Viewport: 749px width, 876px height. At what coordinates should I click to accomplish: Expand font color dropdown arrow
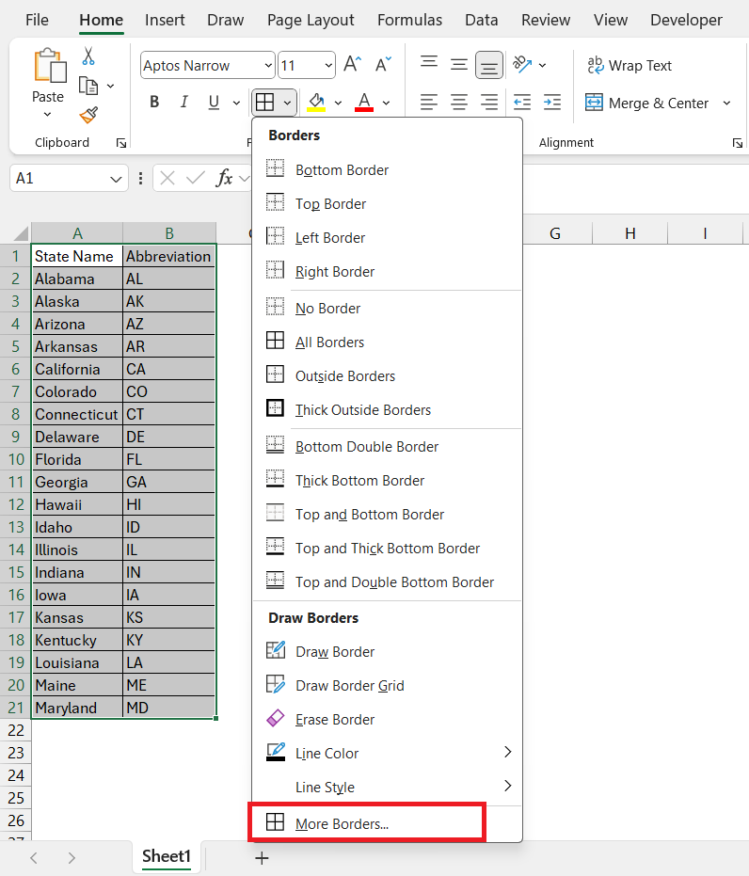386,103
